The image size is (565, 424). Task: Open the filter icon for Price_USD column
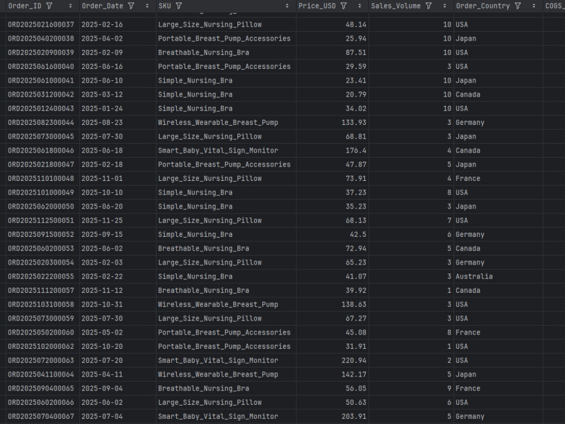point(344,6)
